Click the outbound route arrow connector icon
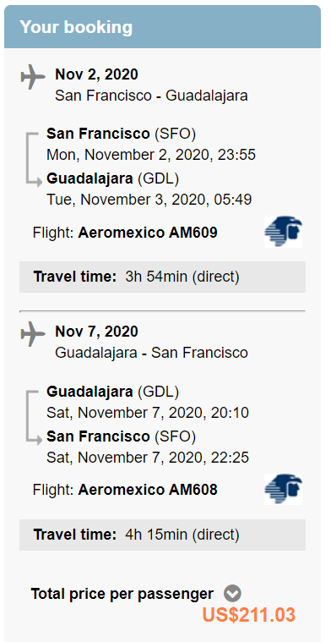The height and width of the screenshot is (642, 331). [34, 159]
